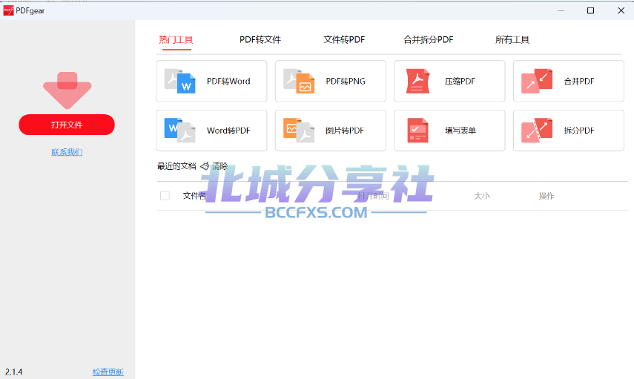Click the broom icon beside 清除

tap(205, 166)
